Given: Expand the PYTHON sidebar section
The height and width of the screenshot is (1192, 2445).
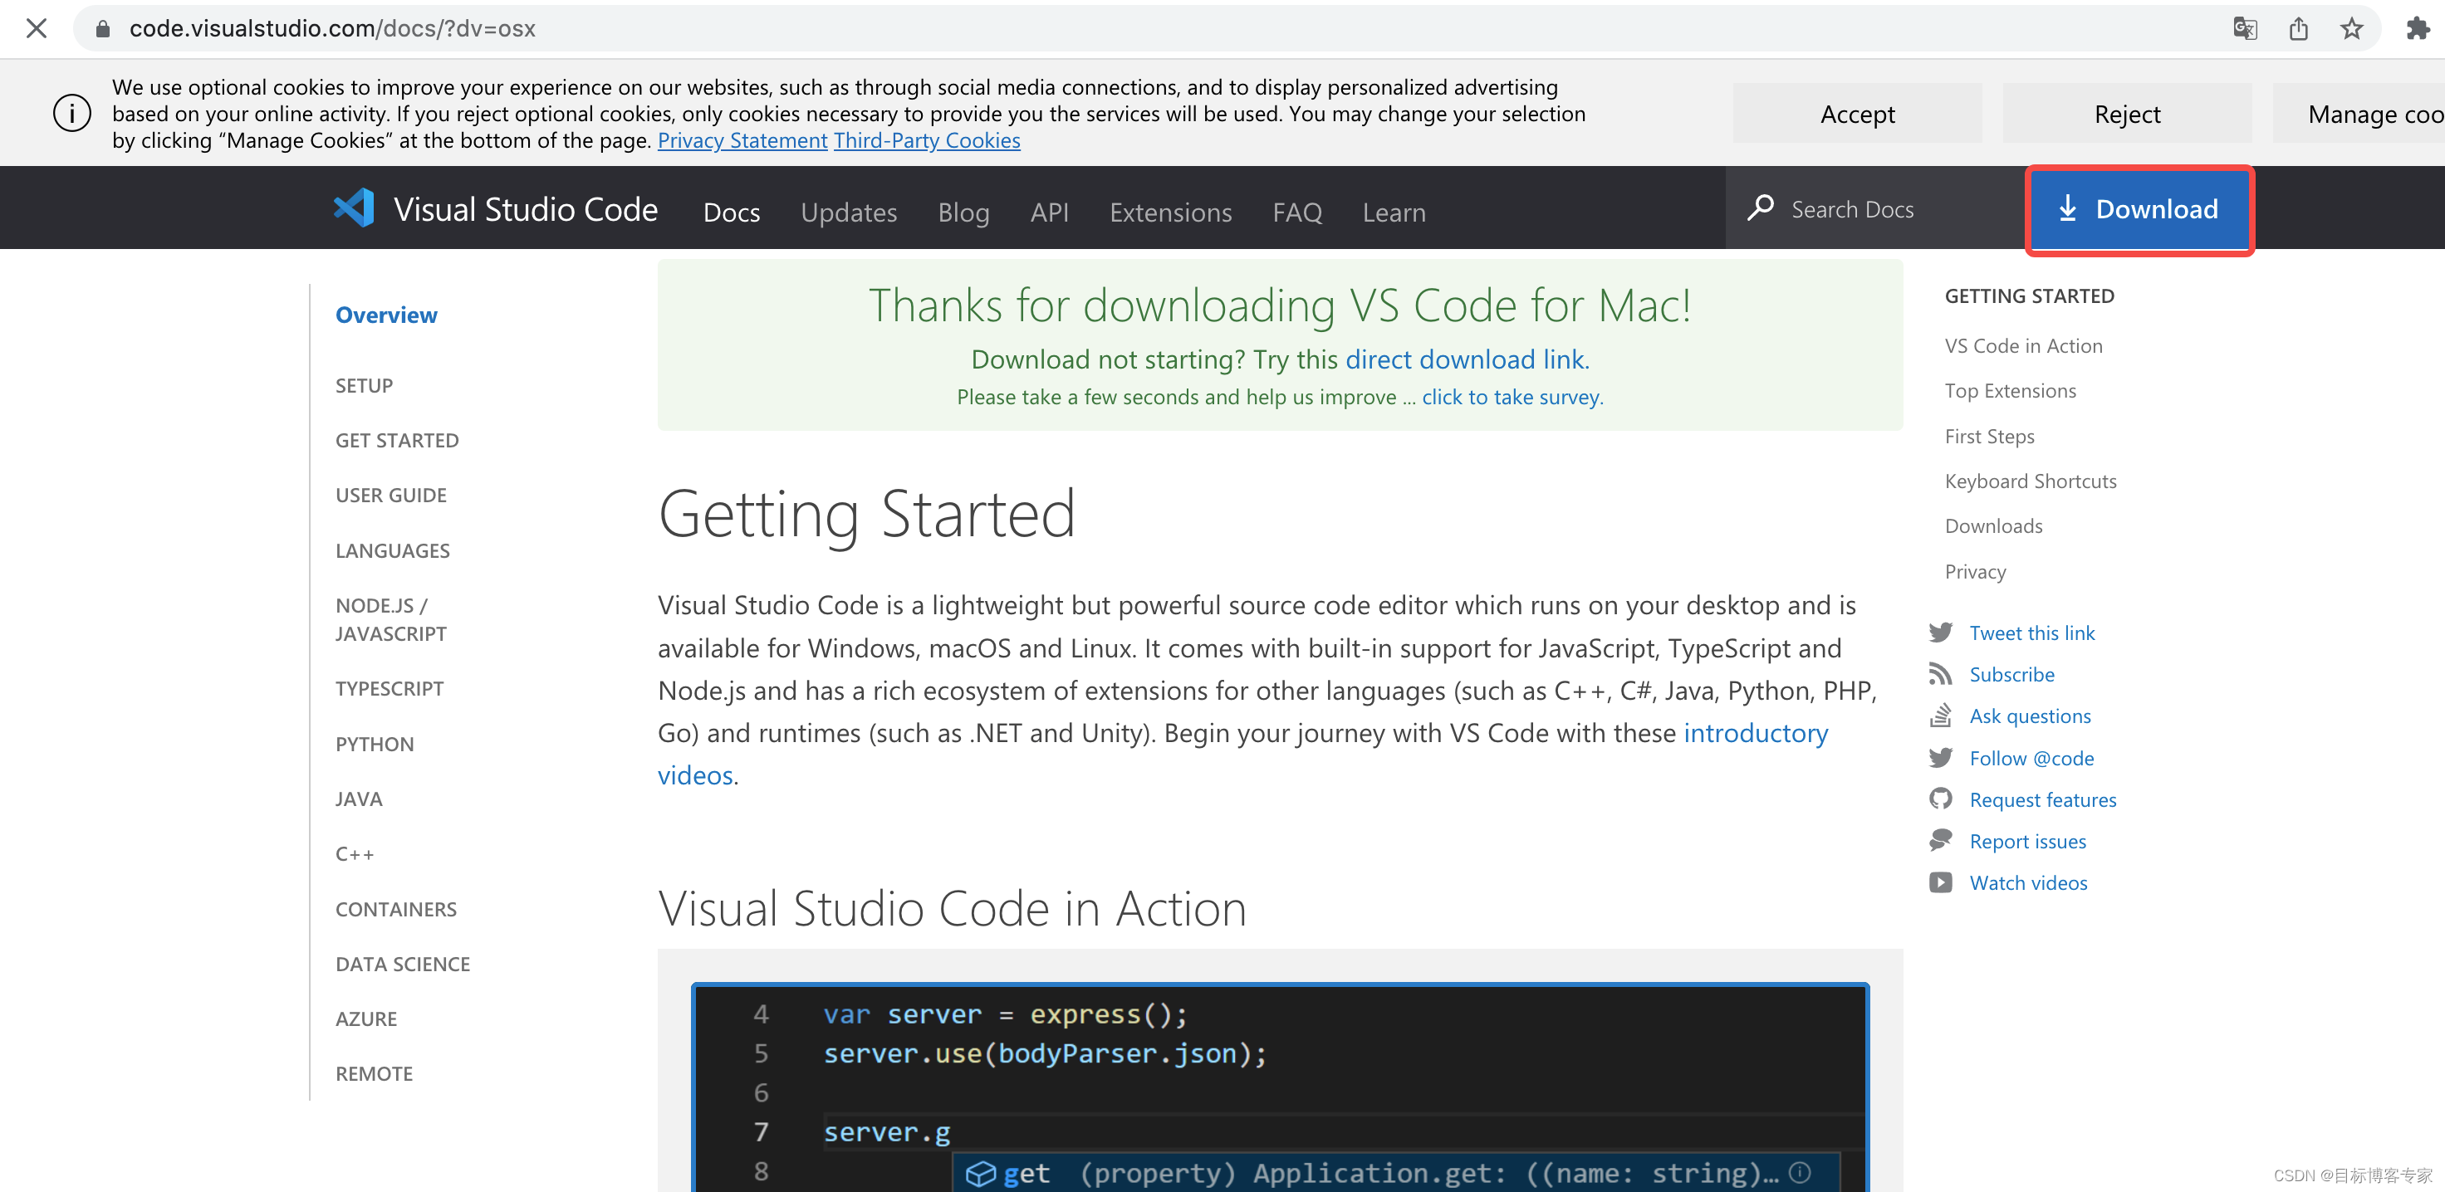Looking at the screenshot, I should coord(374,744).
